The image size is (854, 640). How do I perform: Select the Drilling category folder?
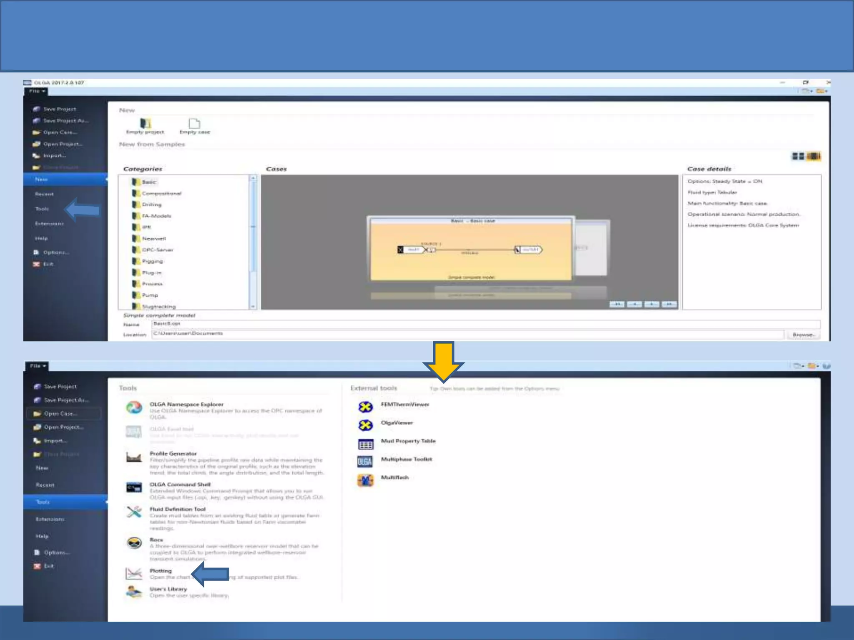[151, 205]
